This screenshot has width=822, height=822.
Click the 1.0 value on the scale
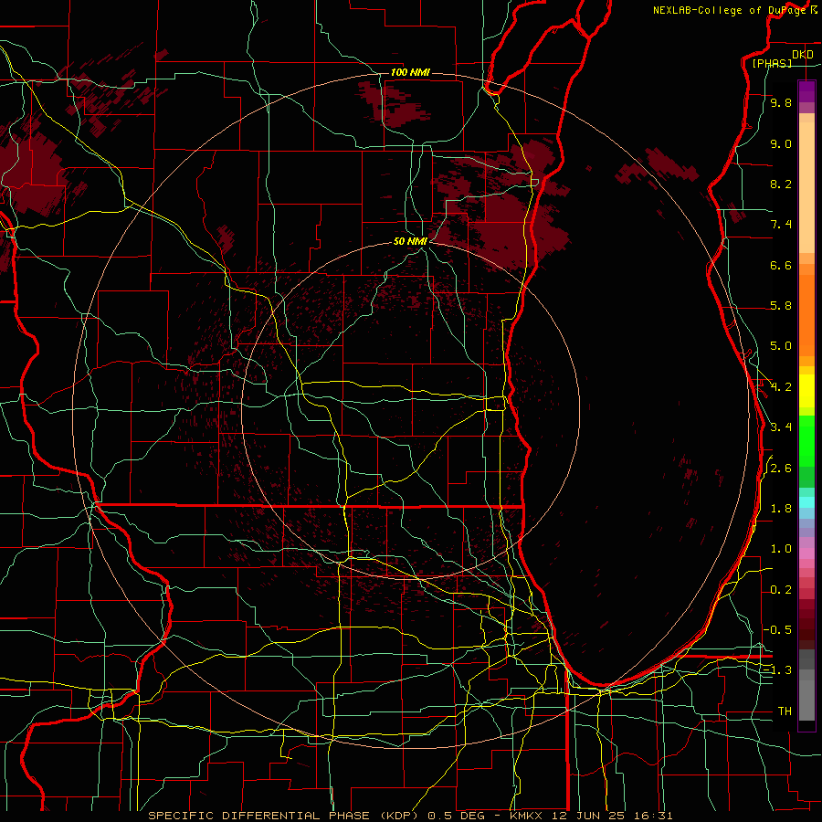point(781,549)
